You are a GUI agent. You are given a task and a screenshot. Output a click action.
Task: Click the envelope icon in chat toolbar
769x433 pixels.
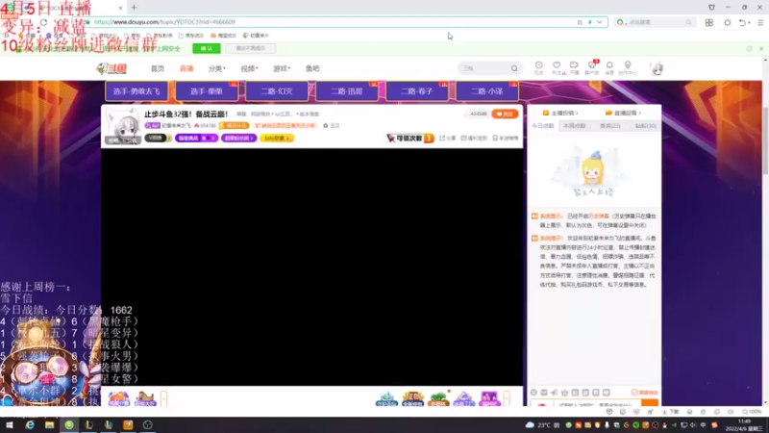544,393
